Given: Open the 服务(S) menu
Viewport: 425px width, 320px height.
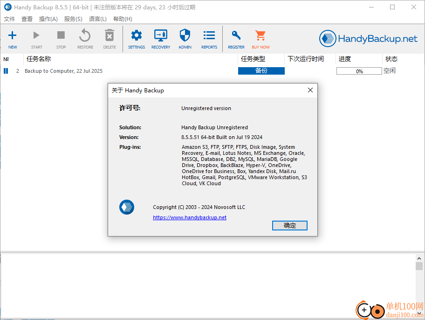Looking at the screenshot, I should coord(73,19).
